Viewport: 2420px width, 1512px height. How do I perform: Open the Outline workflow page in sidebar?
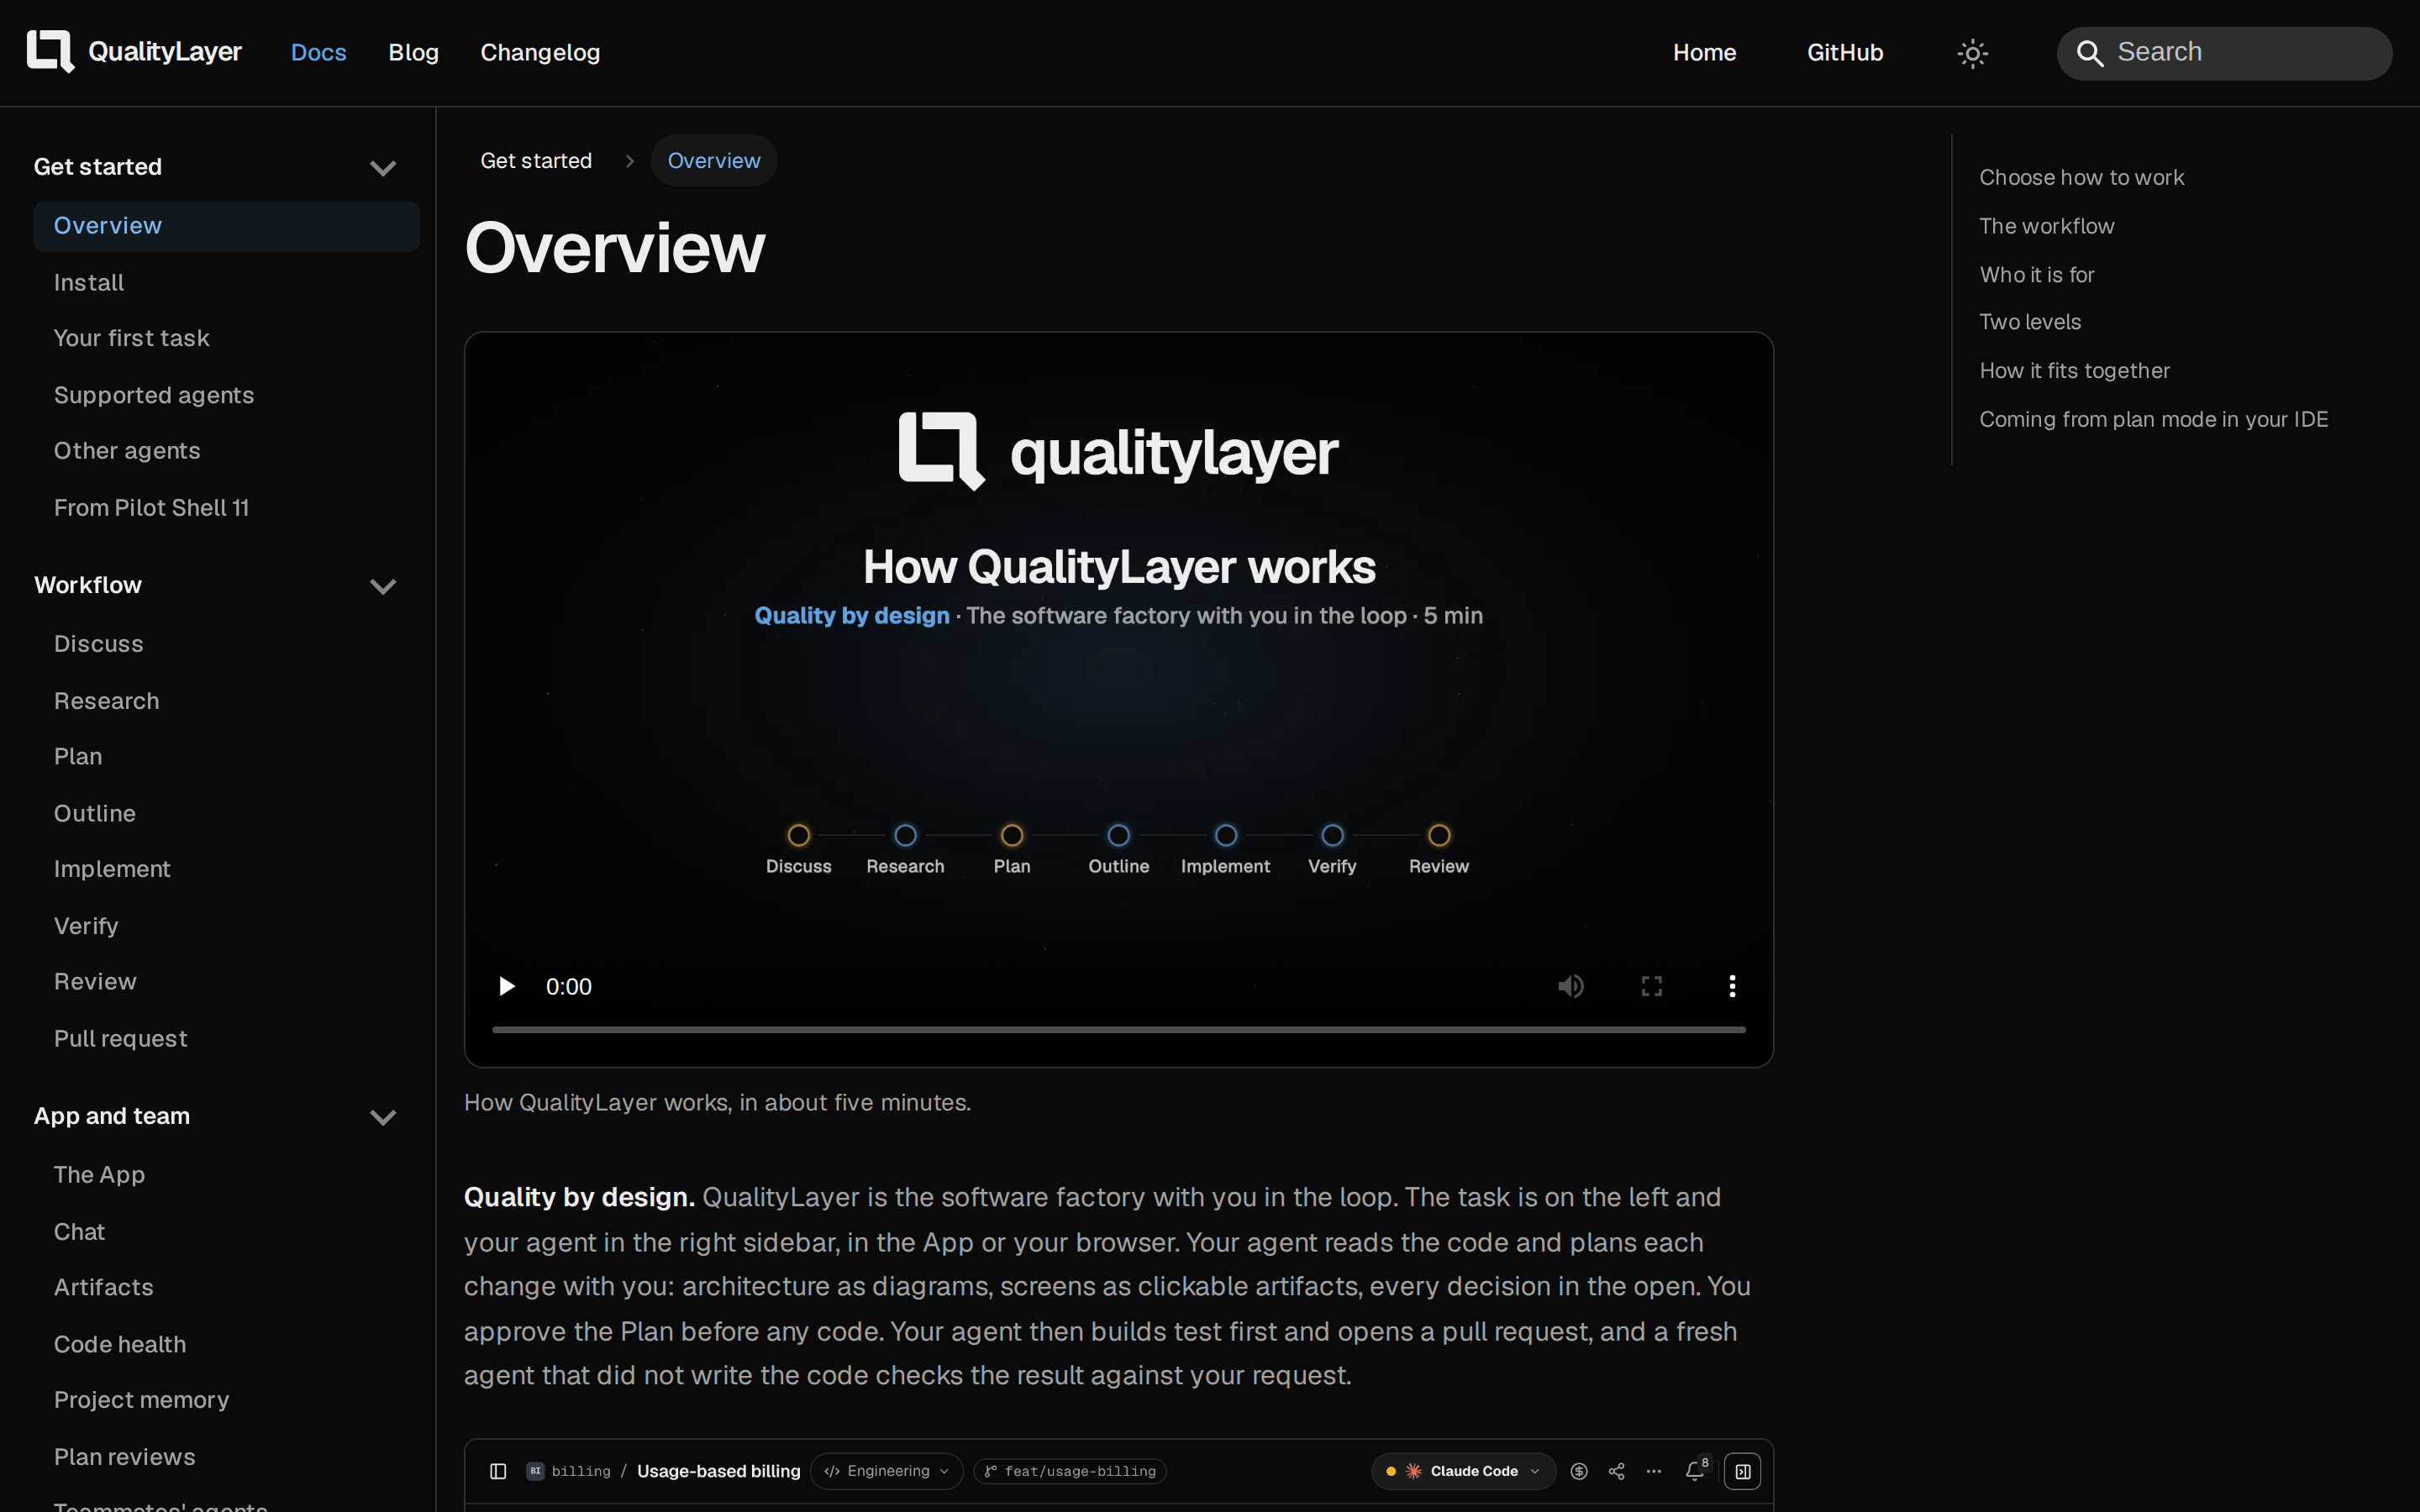(95, 813)
